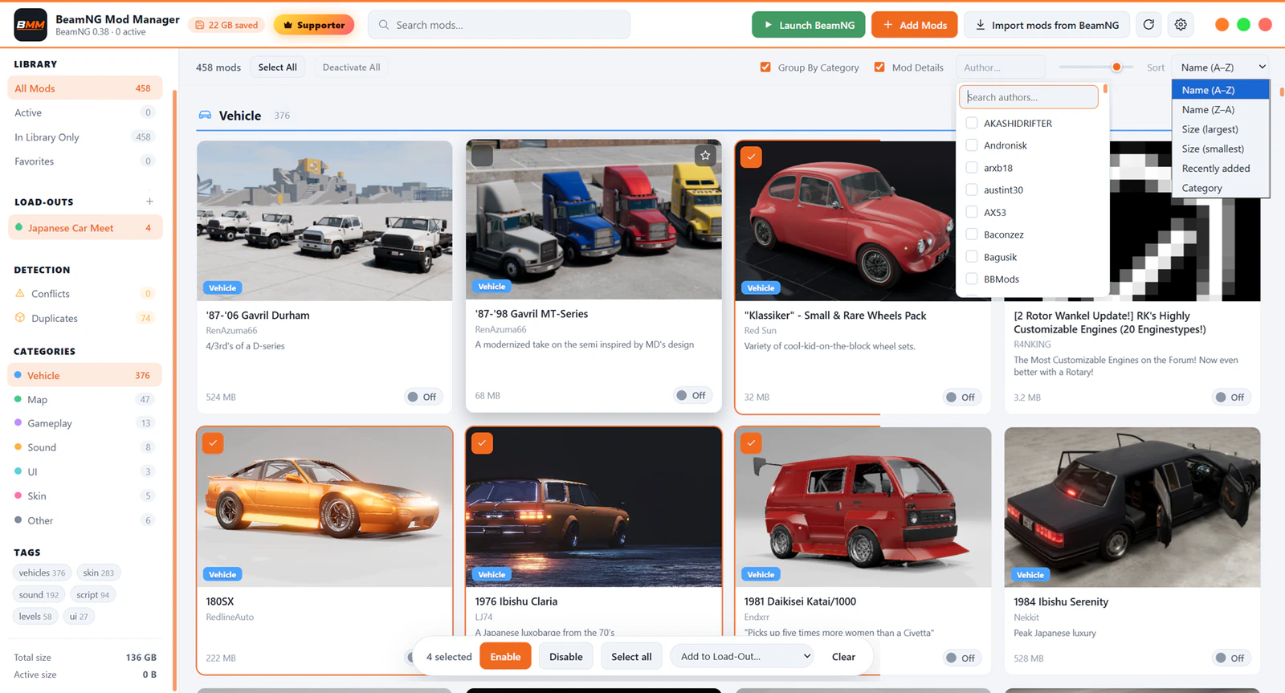
Task: Turn on the 1984 Ibishu Serenity toggle
Action: point(1230,658)
